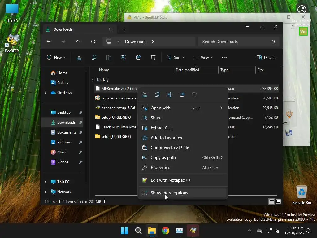
Task: Open Google Chrome from taskbar
Action: point(166,231)
